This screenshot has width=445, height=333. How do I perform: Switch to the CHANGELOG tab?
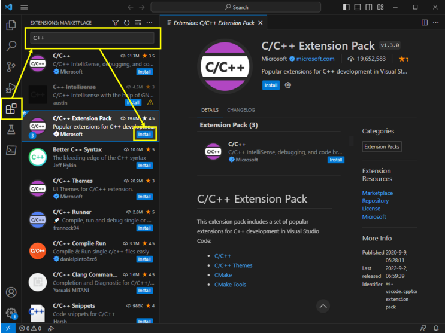pyautogui.click(x=241, y=110)
